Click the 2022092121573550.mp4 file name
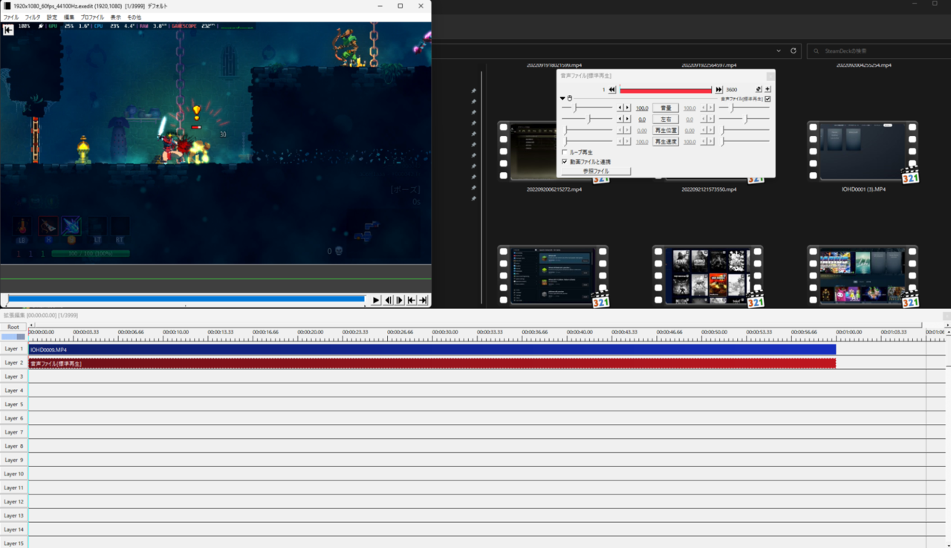The height and width of the screenshot is (548, 951). click(709, 189)
